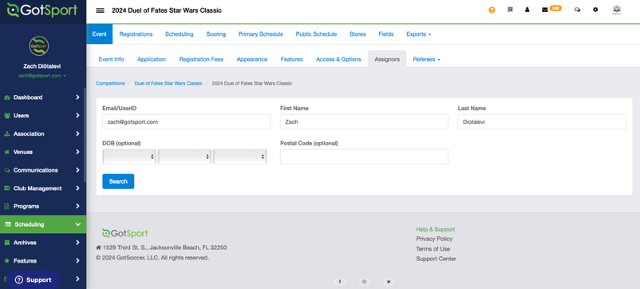Open the user profile icon in header
This screenshot has height=289, width=640.
(x=527, y=10)
